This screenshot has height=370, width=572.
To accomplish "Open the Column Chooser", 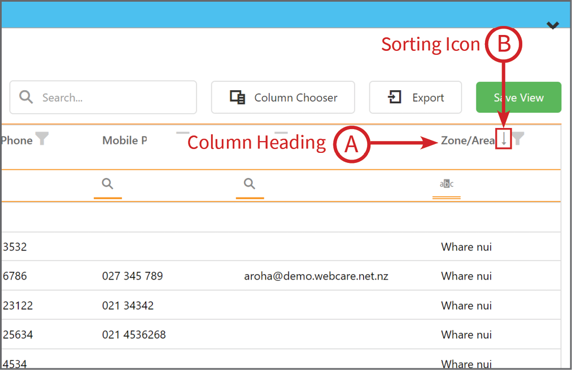I will [283, 98].
